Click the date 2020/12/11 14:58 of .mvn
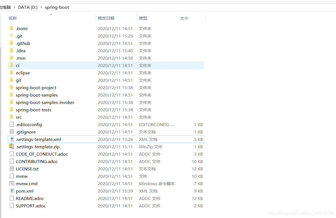Image resolution: width=336 pixels, height=218 pixels. 115,58
